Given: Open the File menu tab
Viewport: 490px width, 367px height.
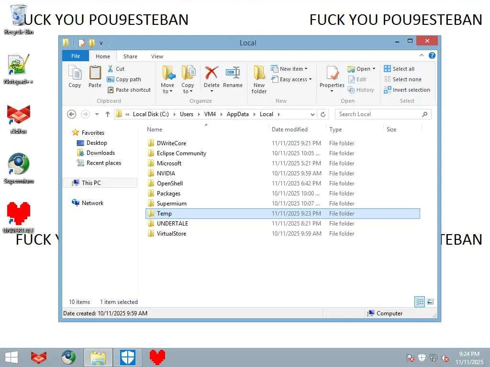Looking at the screenshot, I should [x=76, y=56].
